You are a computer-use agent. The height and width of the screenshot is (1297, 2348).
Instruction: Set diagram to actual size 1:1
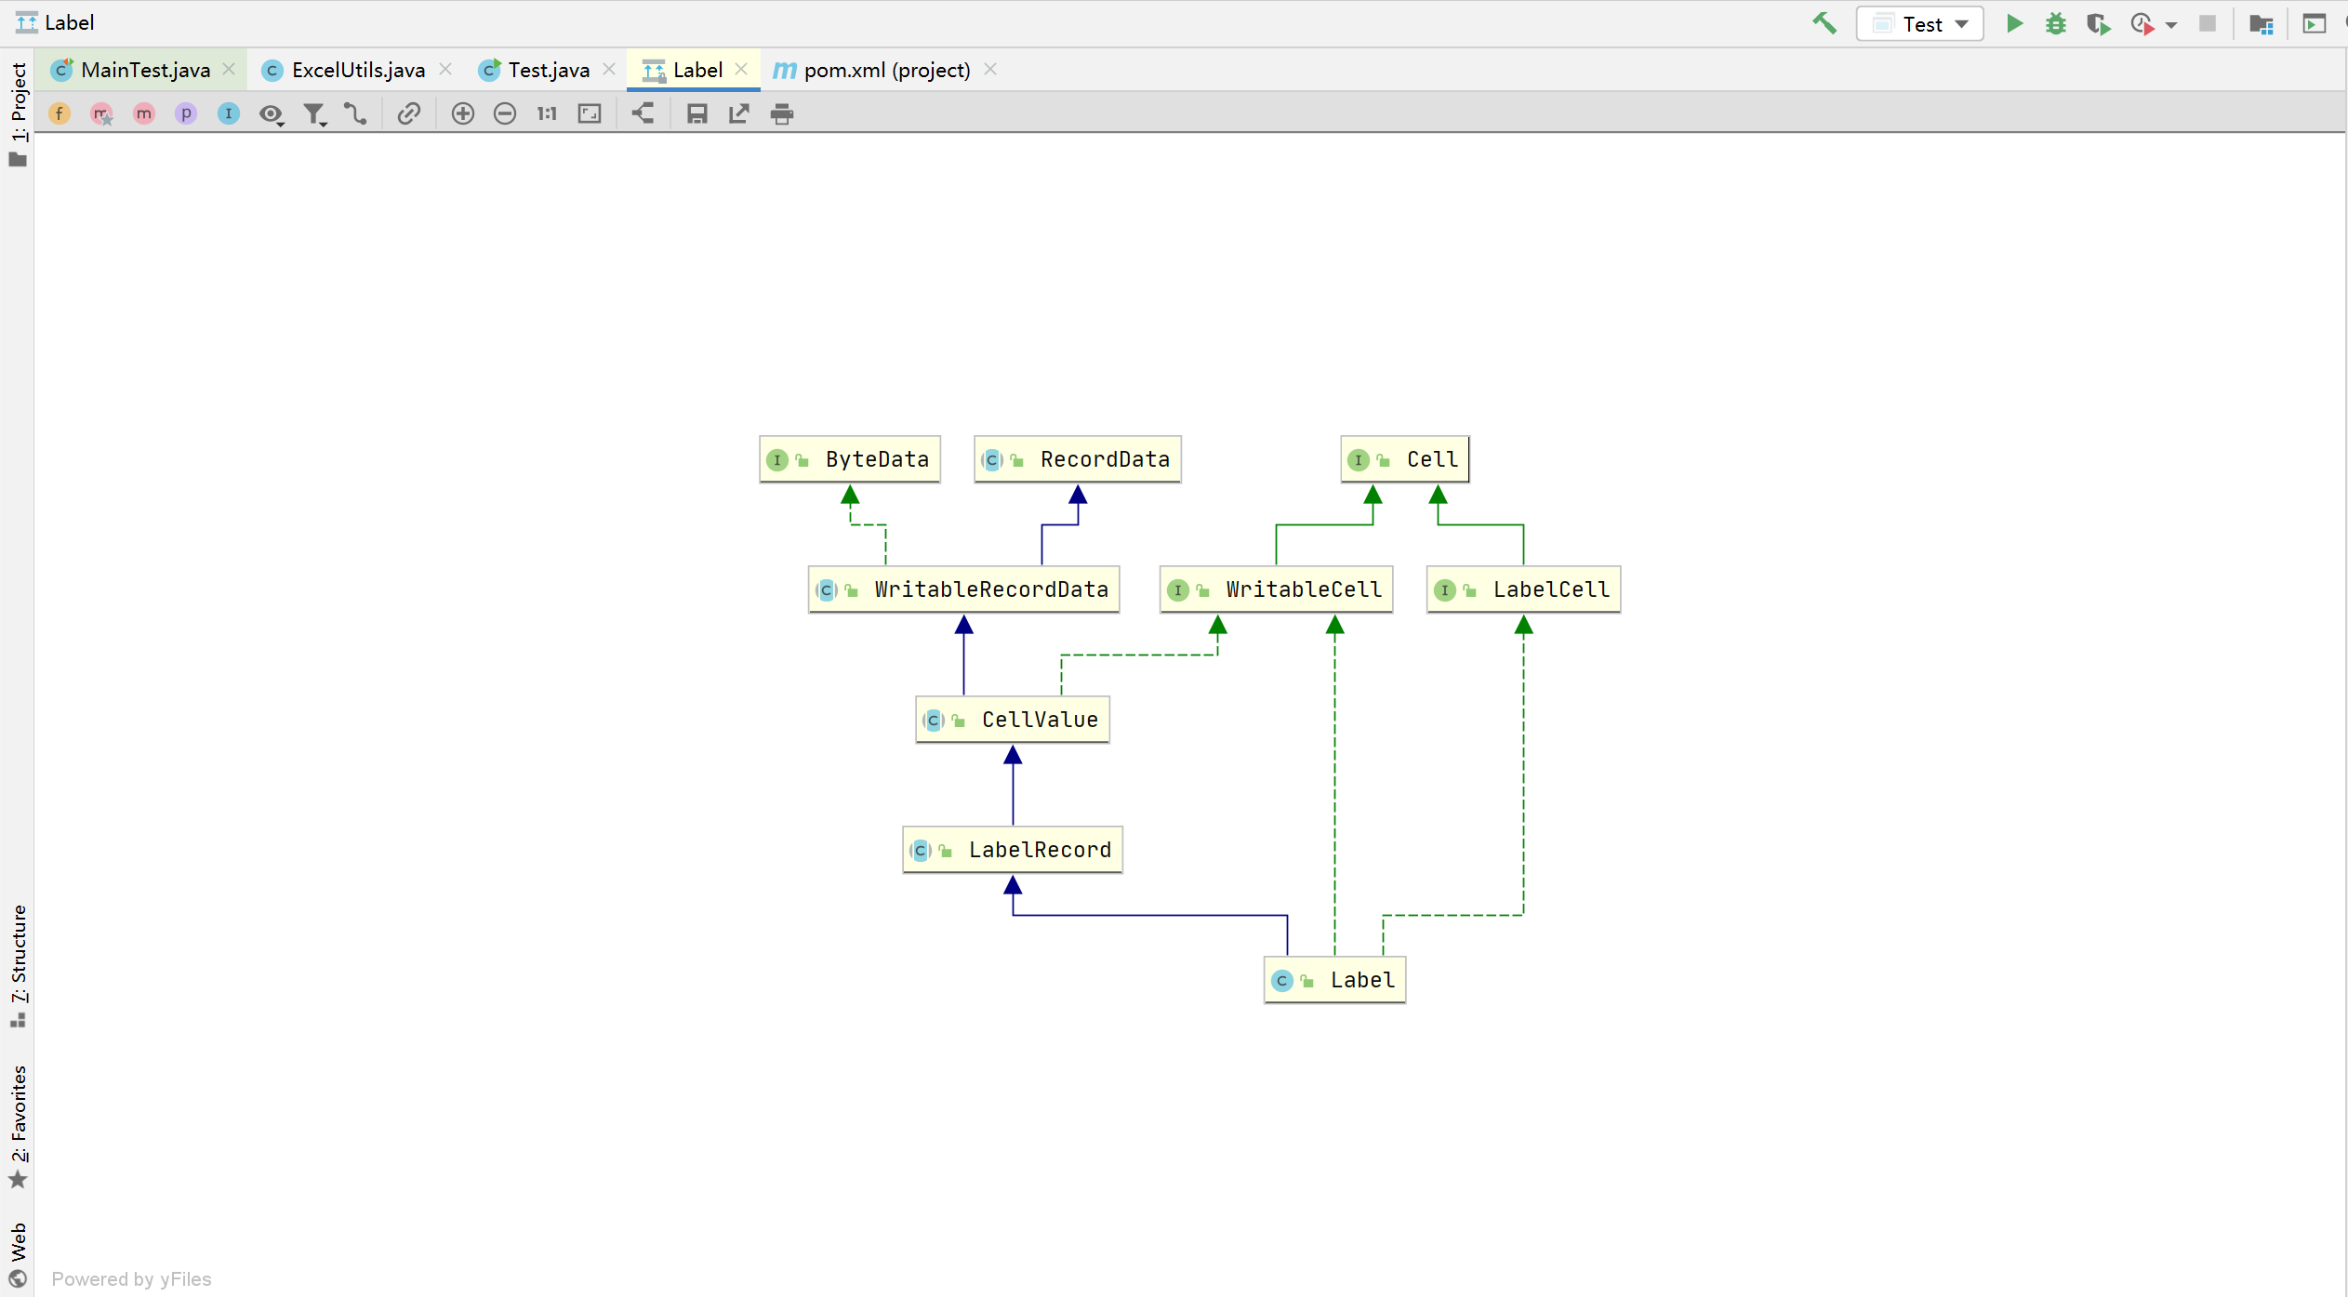(x=547, y=113)
